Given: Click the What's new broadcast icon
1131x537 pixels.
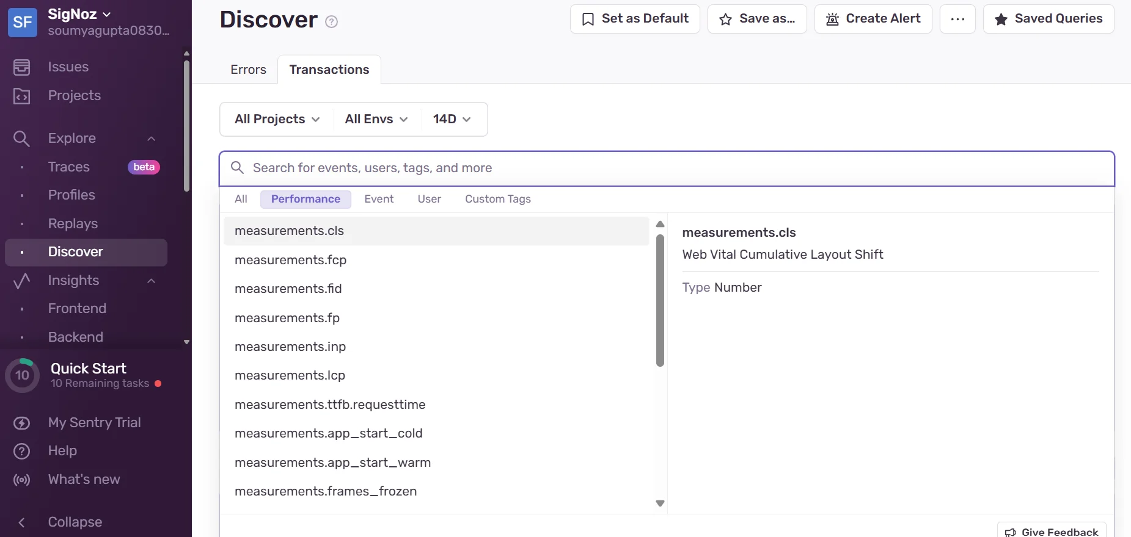Looking at the screenshot, I should pyautogui.click(x=21, y=480).
